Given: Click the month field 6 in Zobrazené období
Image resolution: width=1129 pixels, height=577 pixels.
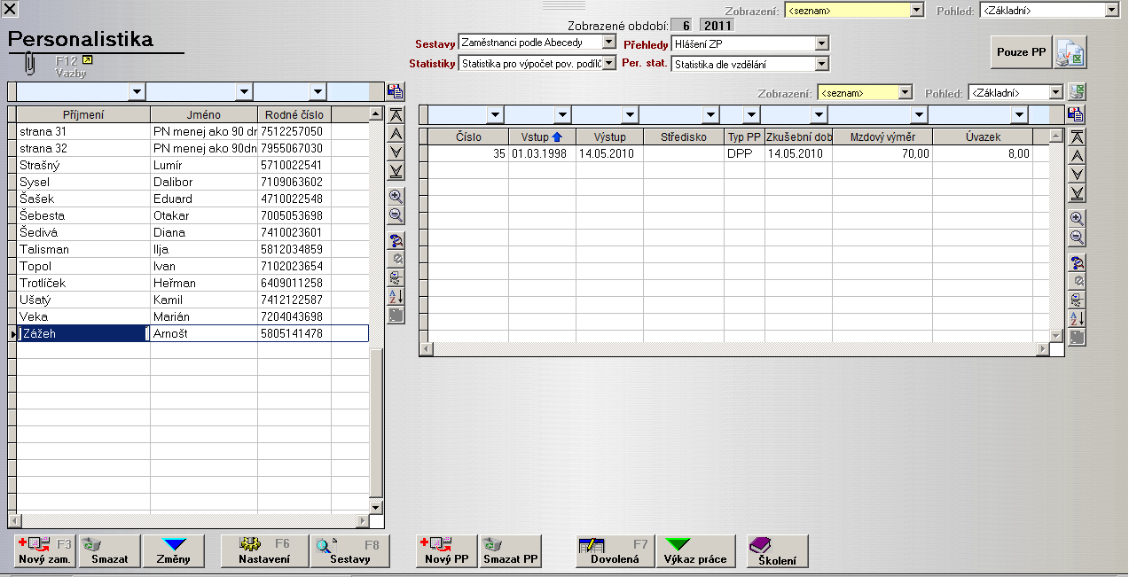Looking at the screenshot, I should (681, 26).
